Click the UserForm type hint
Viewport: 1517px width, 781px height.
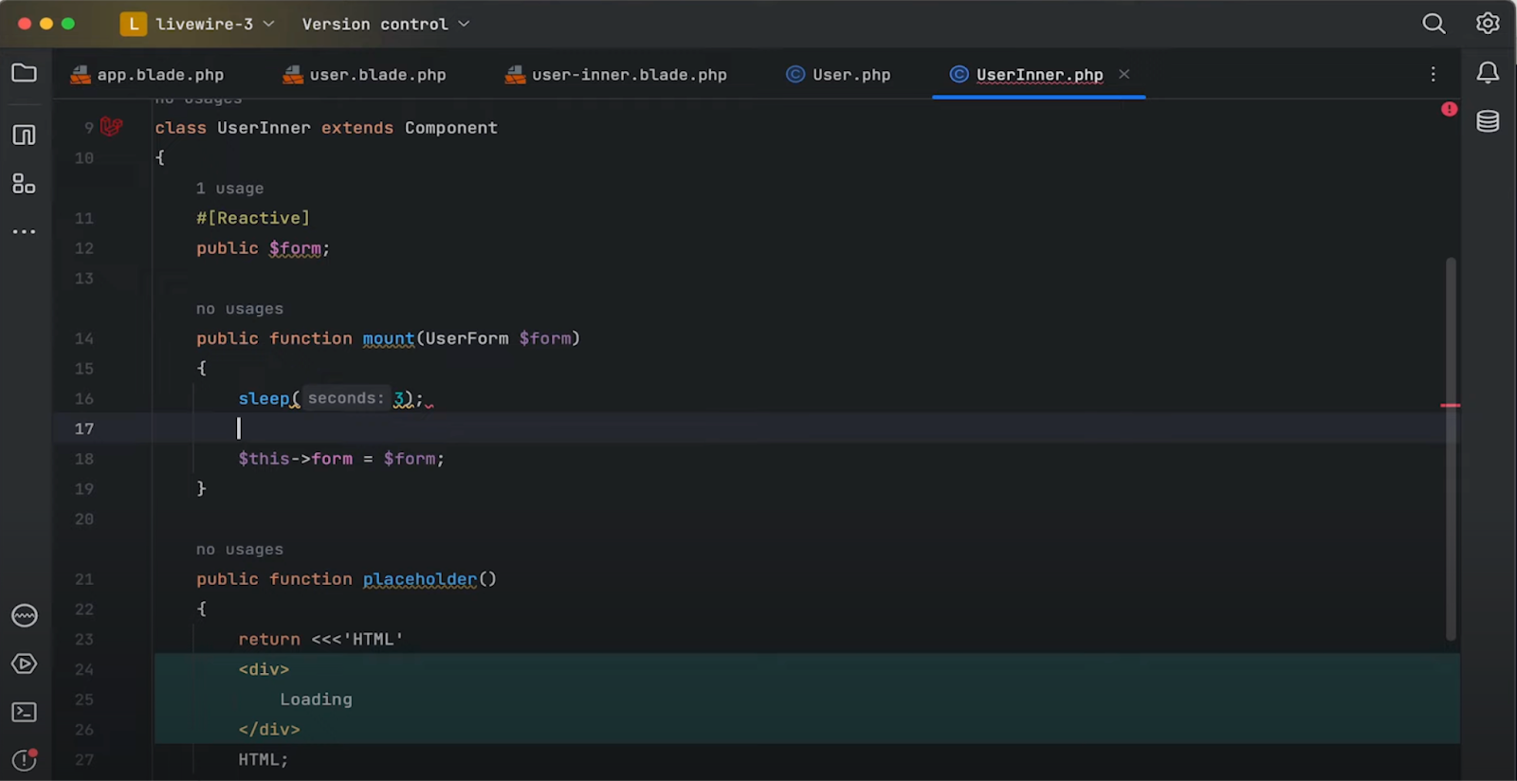467,338
